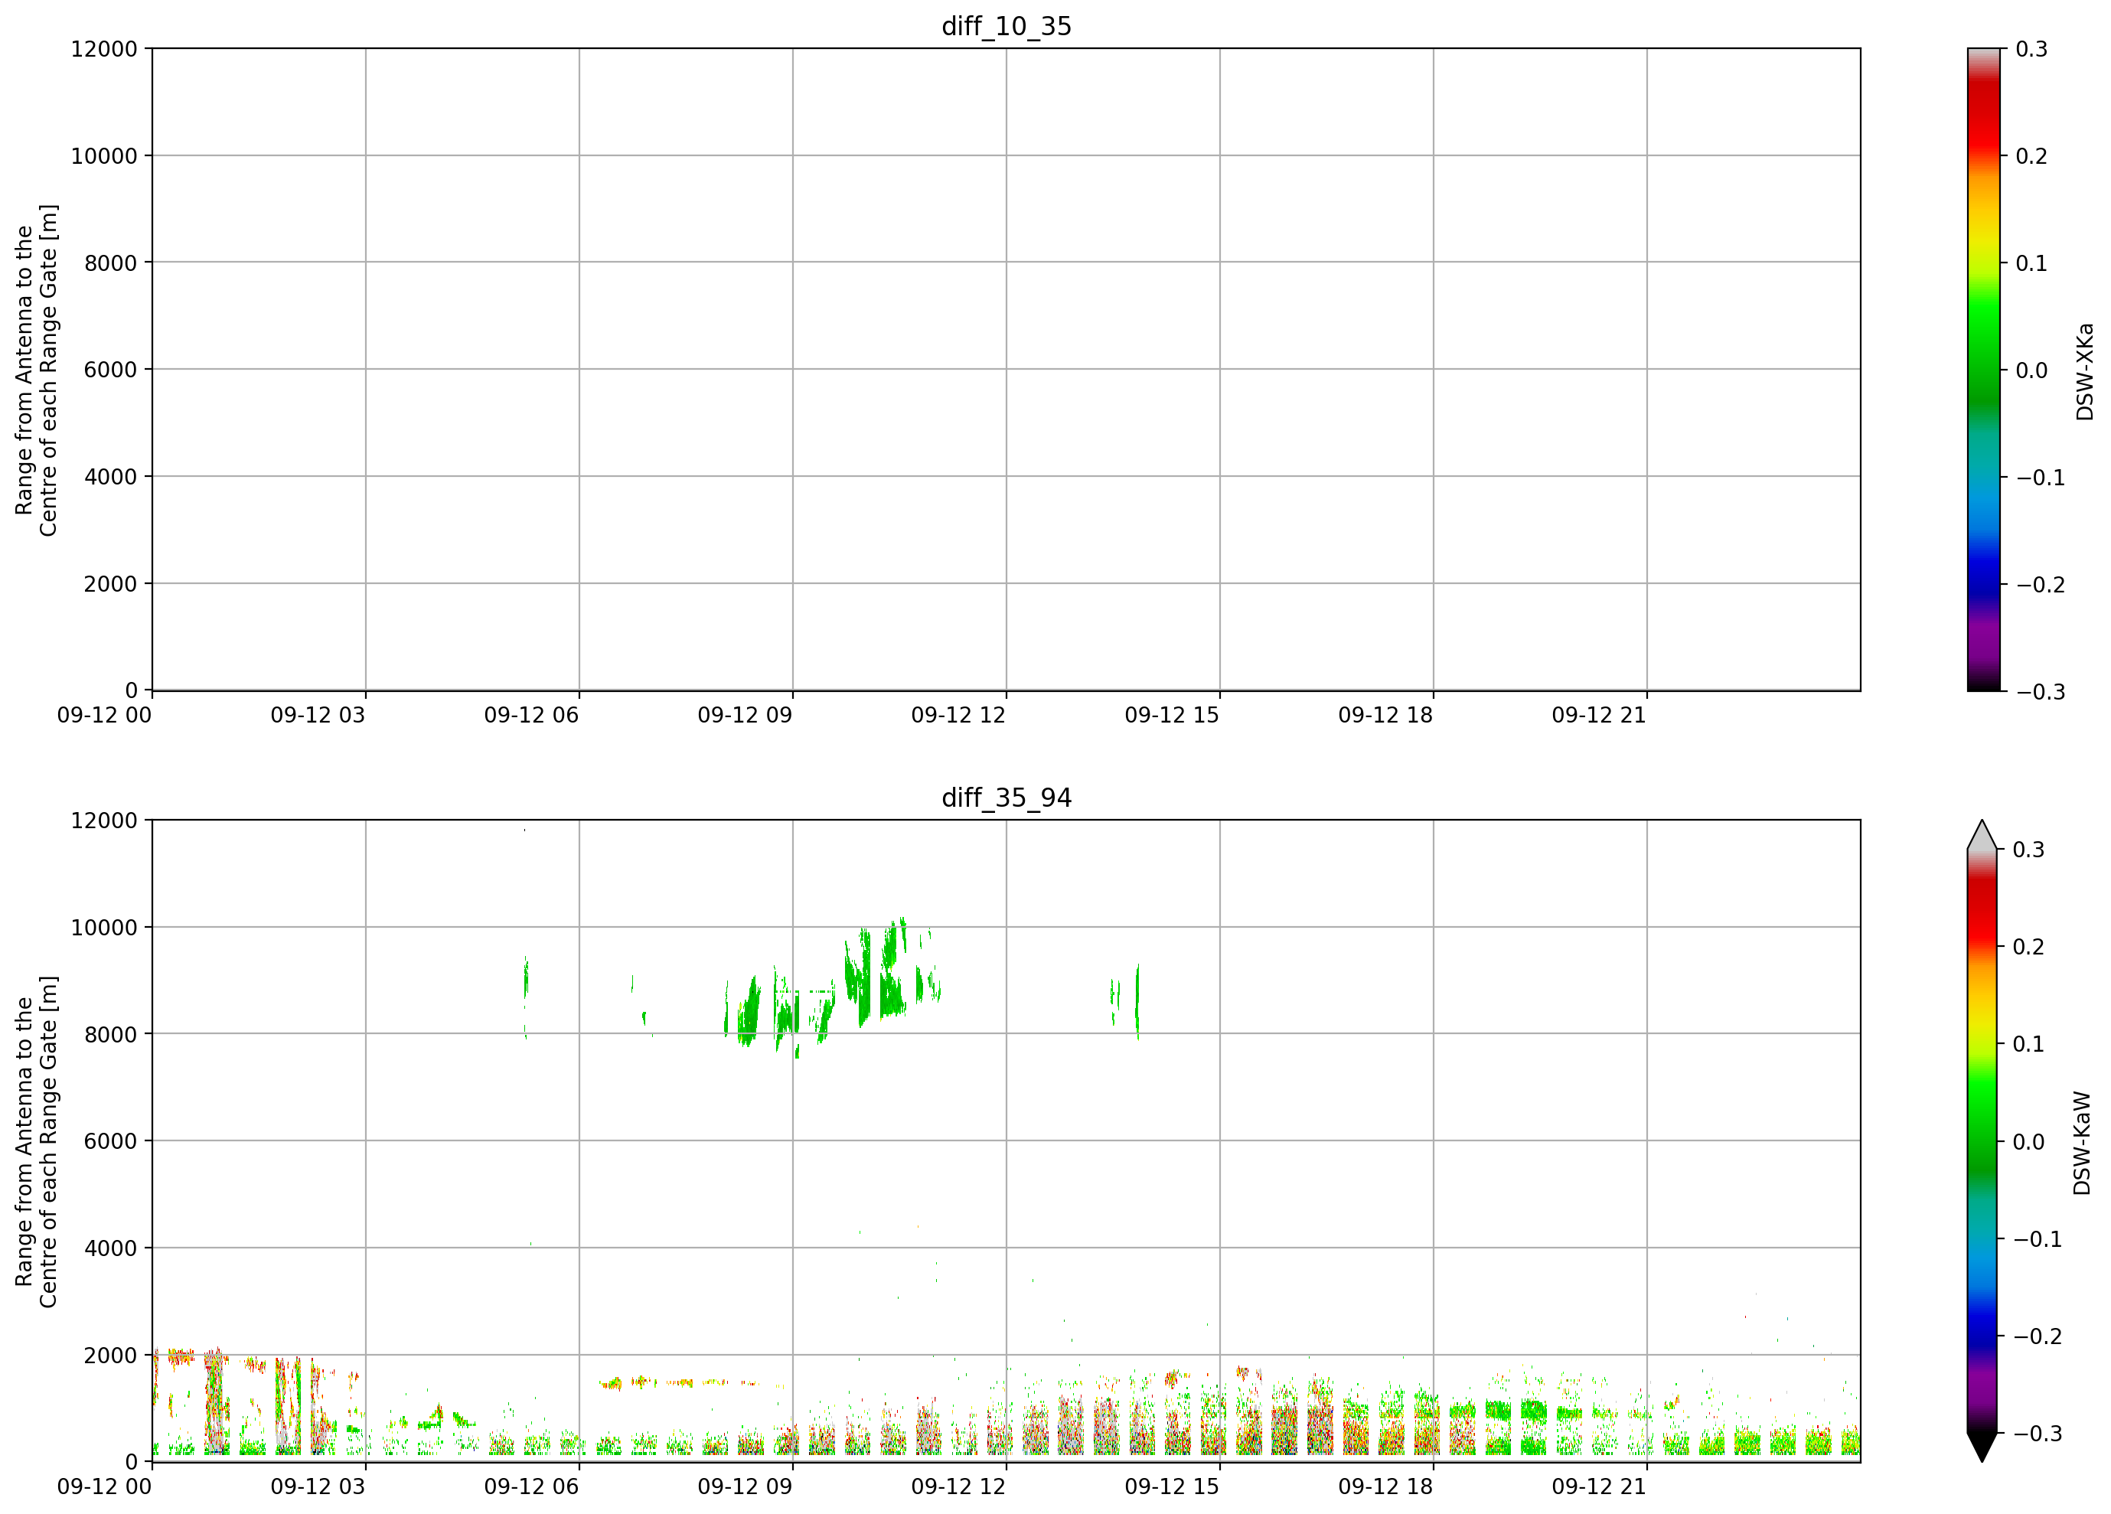Select the 'DSW-XKa' colorbar label
The width and height of the screenshot is (2111, 1514).
2084,371
